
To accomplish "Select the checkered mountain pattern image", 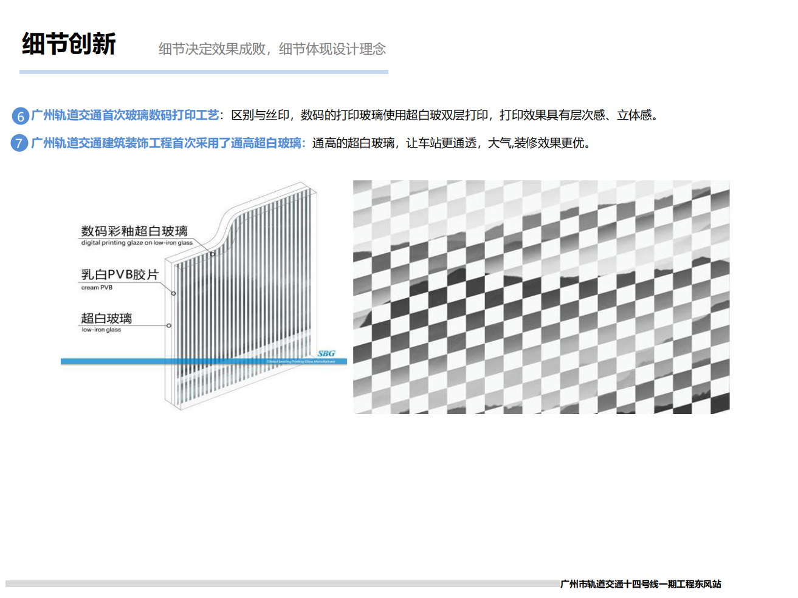I will [541, 297].
